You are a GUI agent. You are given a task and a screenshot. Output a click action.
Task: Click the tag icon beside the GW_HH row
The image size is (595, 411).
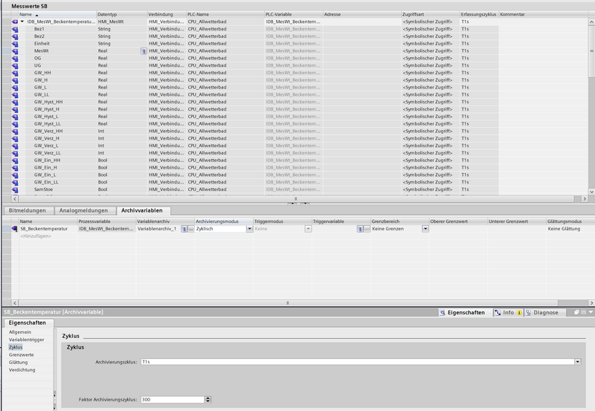coord(16,72)
